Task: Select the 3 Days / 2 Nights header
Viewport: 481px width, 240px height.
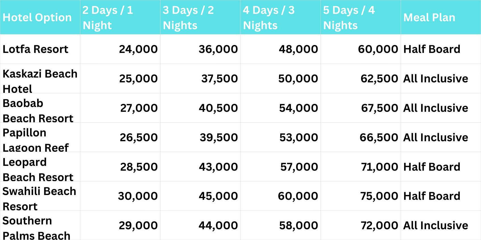Action: click(188, 18)
